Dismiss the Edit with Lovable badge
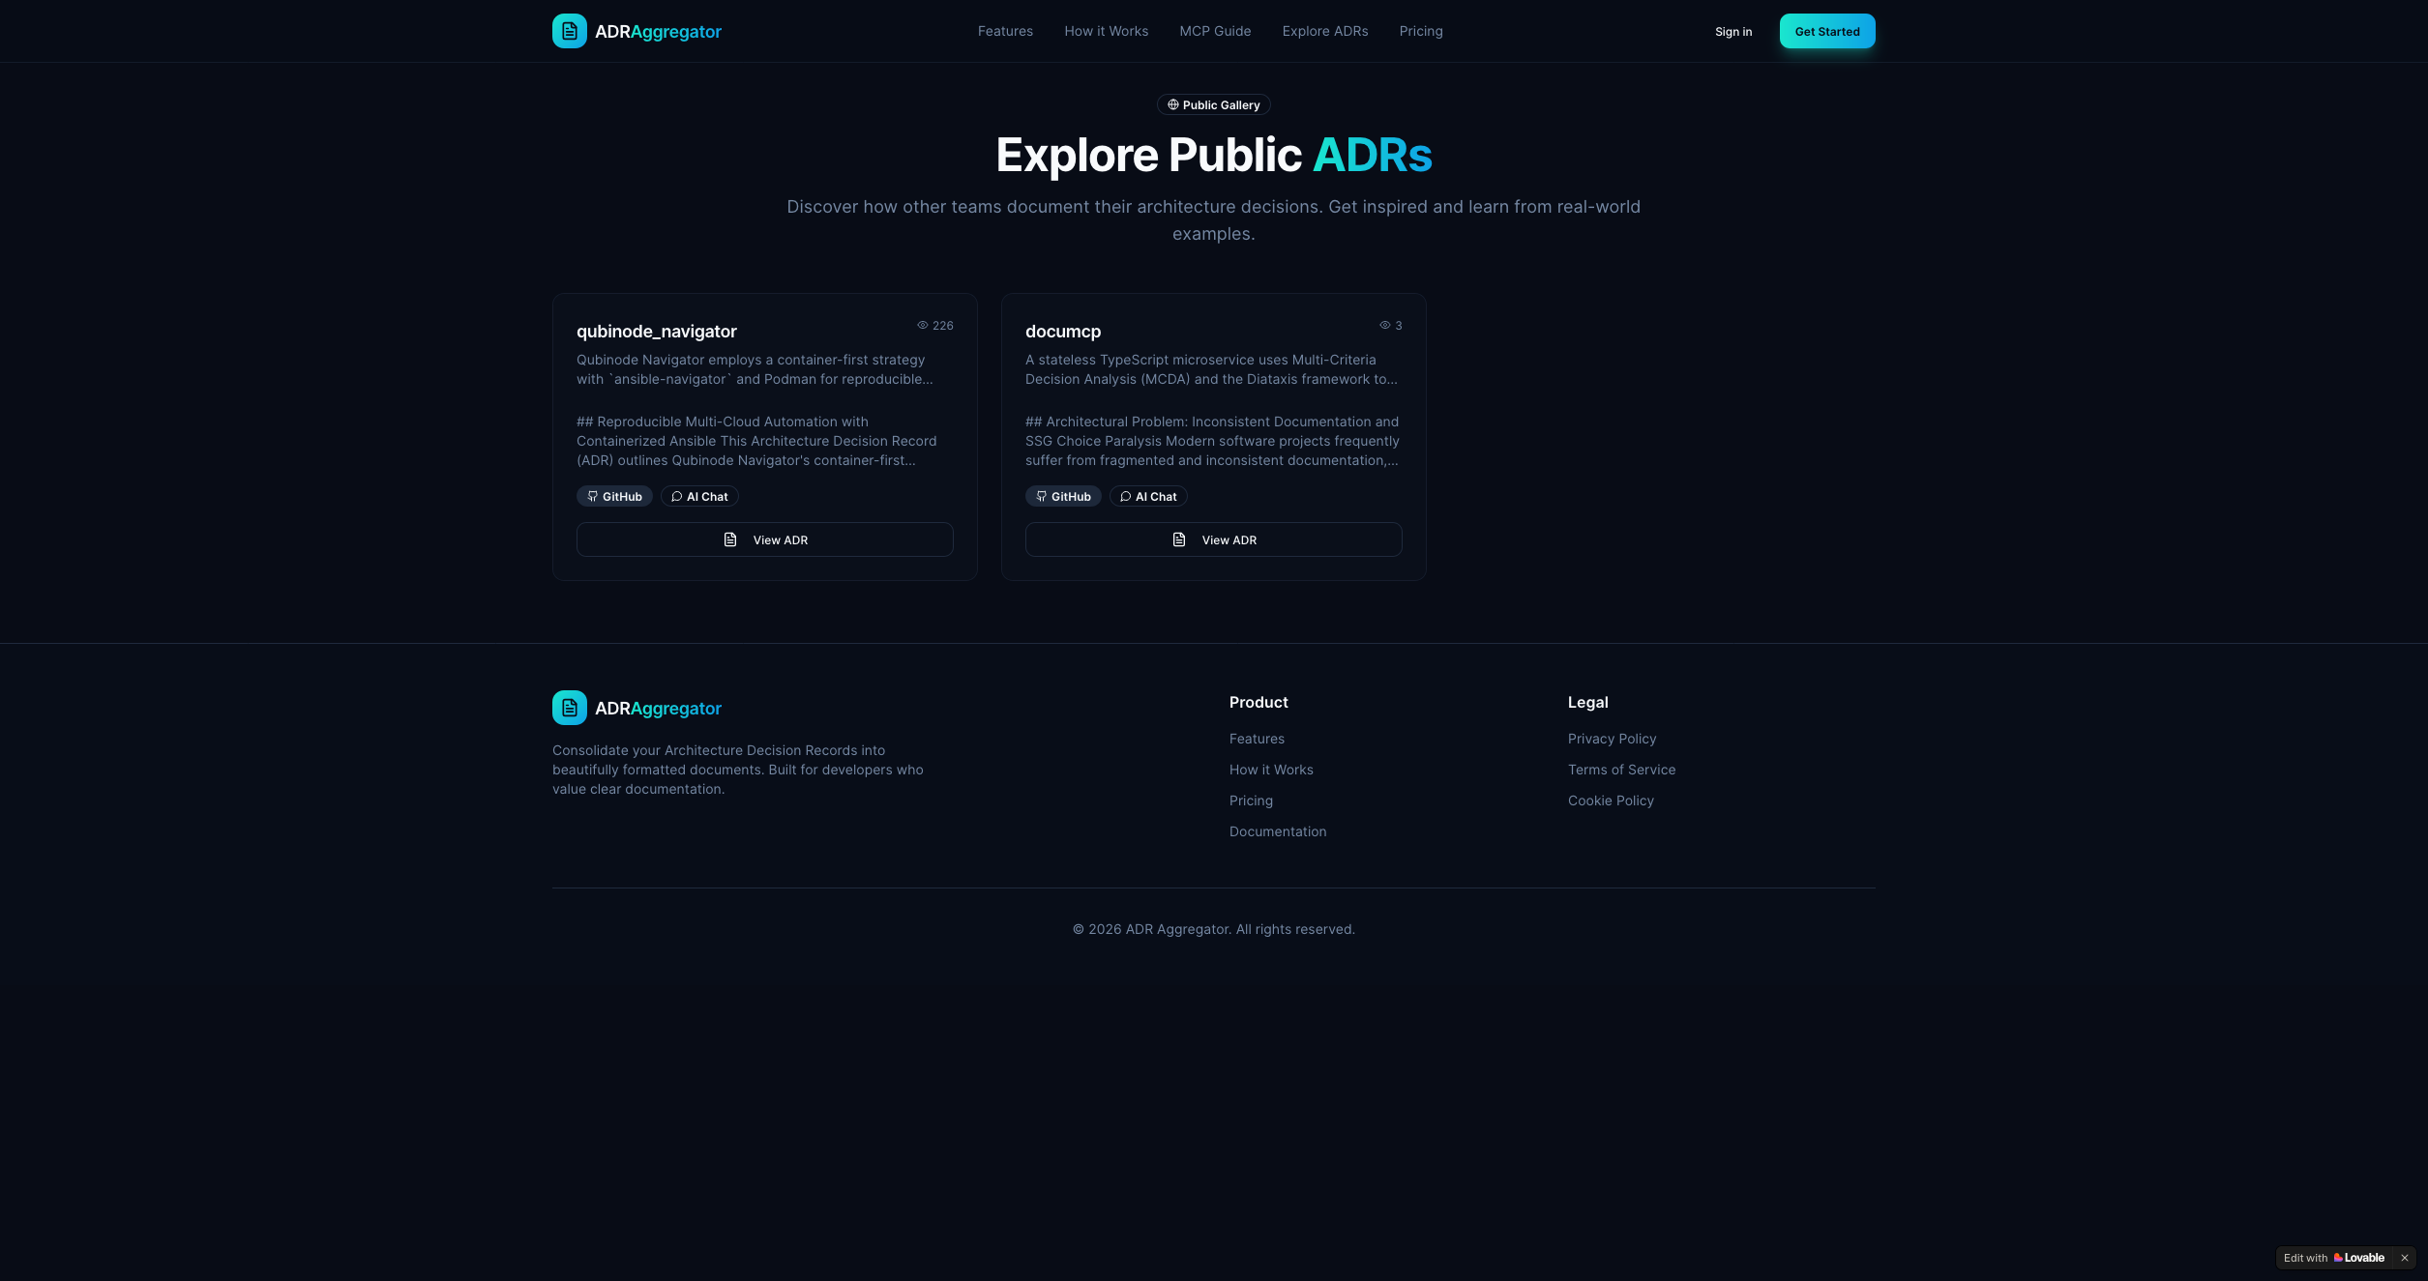The height and width of the screenshot is (1281, 2428). point(2405,1258)
